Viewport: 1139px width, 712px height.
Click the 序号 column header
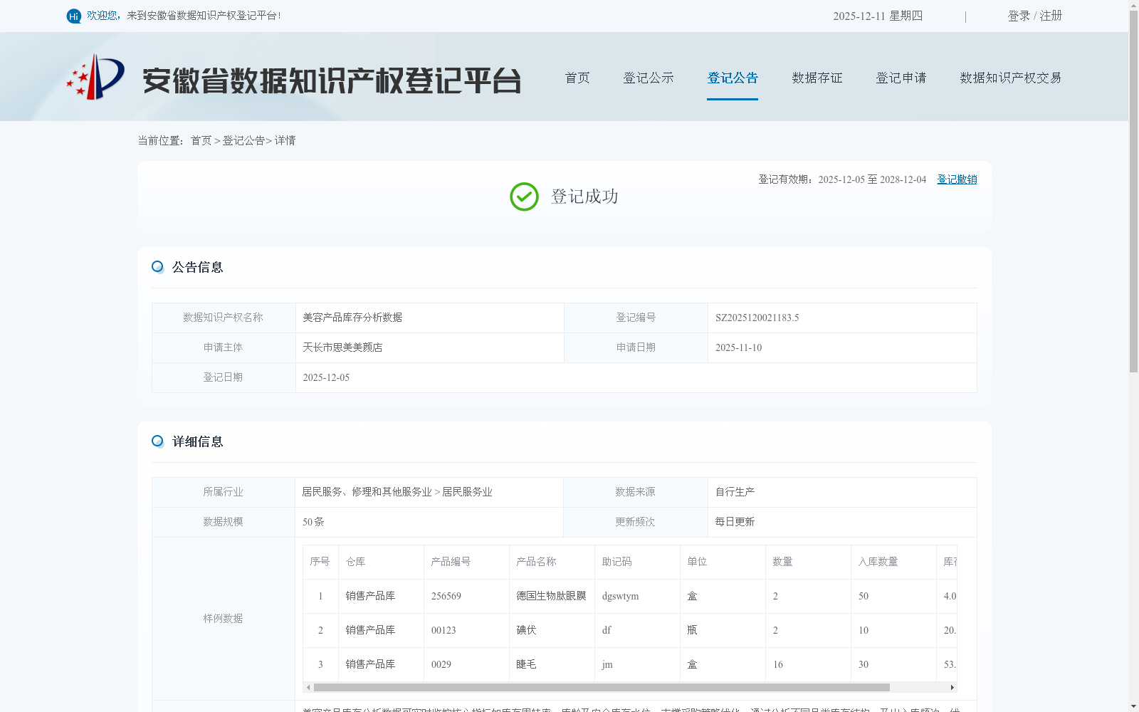click(x=320, y=562)
